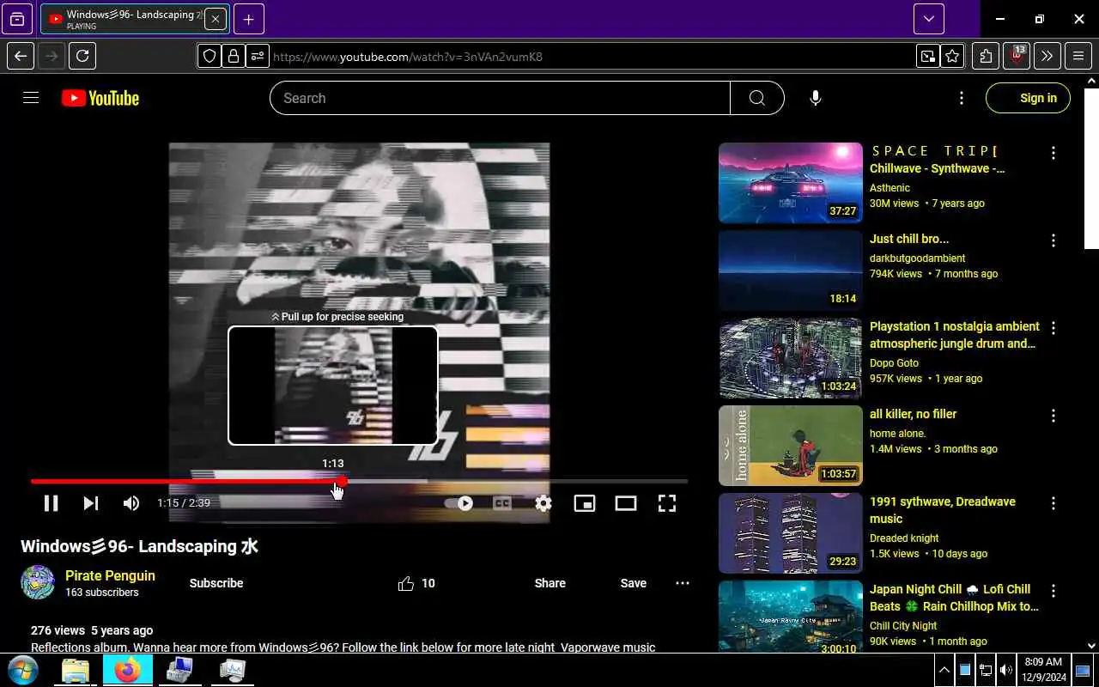
Task: Open SPACE TRIP Chillwave video thumbnail
Action: (x=791, y=183)
